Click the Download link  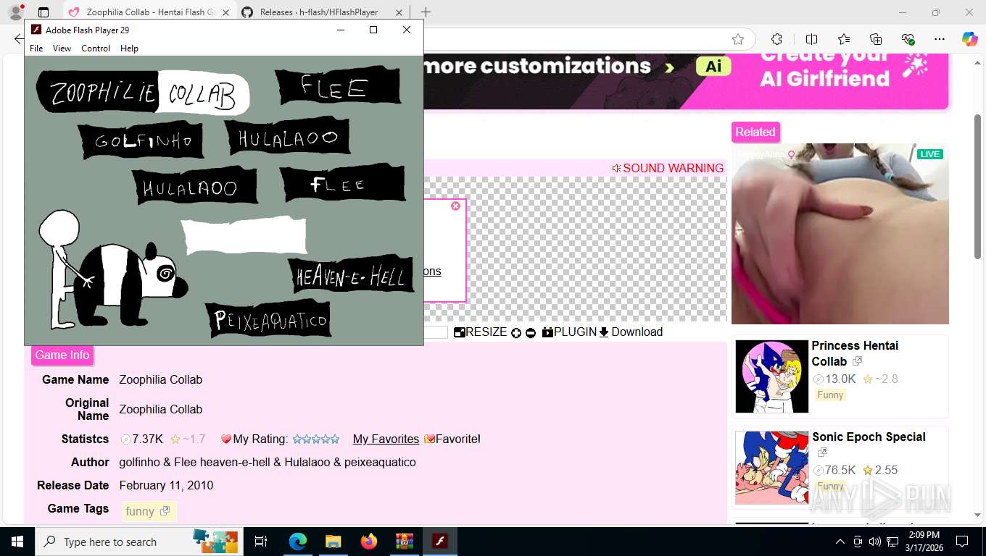631,332
